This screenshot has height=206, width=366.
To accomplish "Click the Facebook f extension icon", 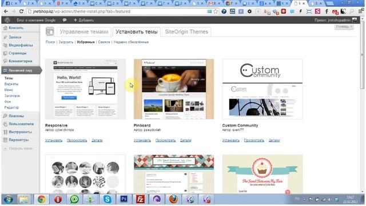I will (x=327, y=11).
